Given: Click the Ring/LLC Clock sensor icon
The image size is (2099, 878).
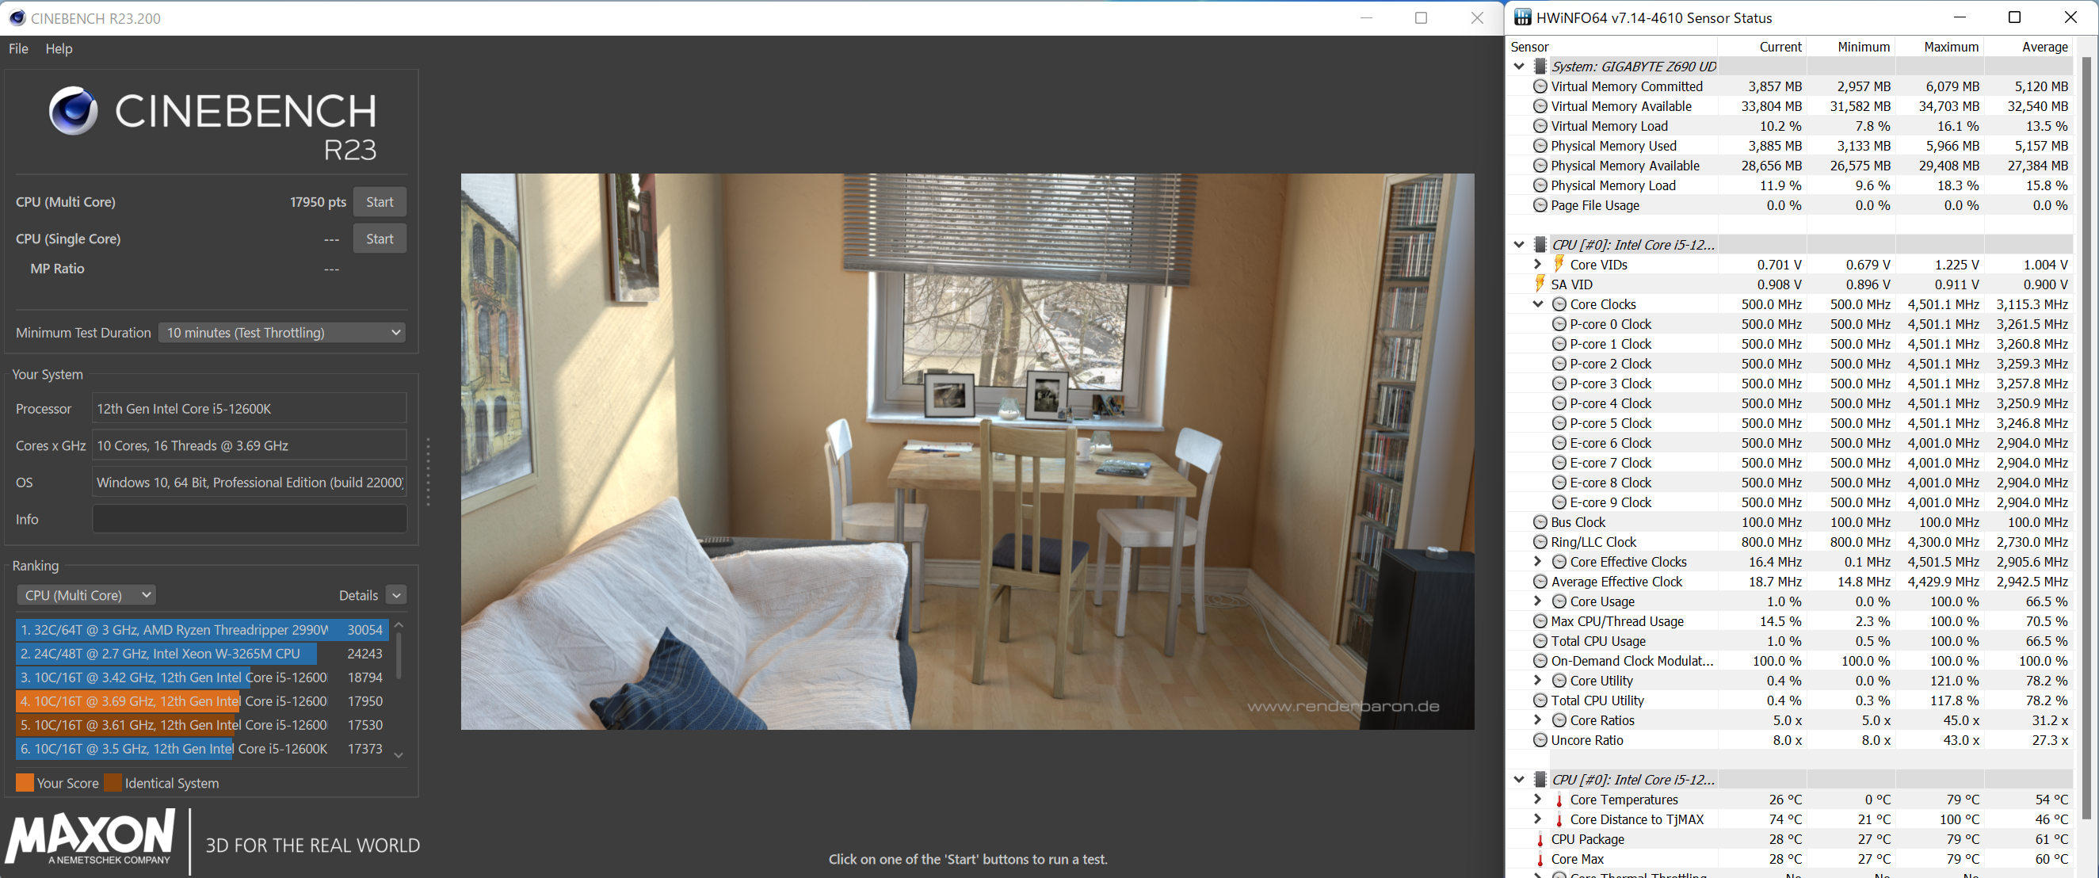Looking at the screenshot, I should (1540, 541).
